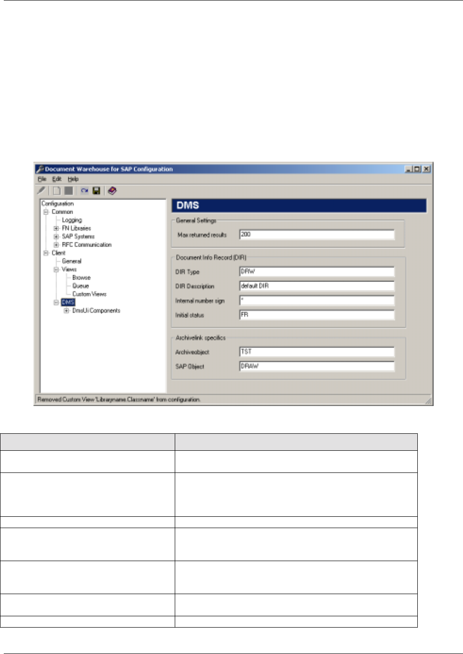The image size is (463, 654).
Task: Select RFC Communication in the tree
Action: [87, 245]
